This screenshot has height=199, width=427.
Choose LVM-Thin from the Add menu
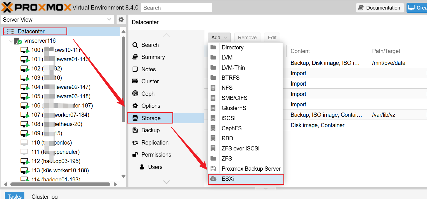point(245,68)
